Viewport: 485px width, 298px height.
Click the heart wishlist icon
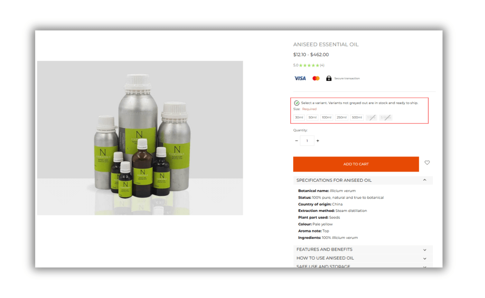427,162
